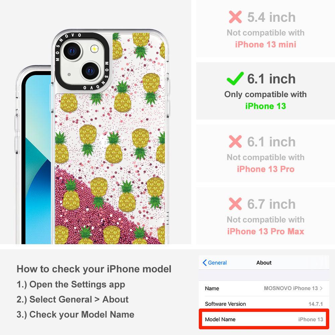
Task: Click the camera flash on the phone
Action: [x=94, y=49]
